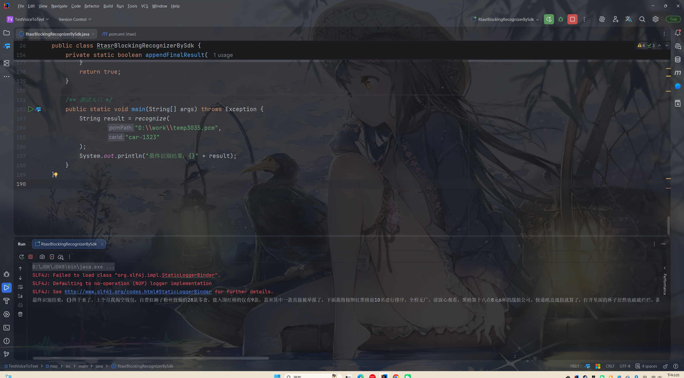Click the run gutter arrow beside main
684x378 pixels.
click(30, 109)
